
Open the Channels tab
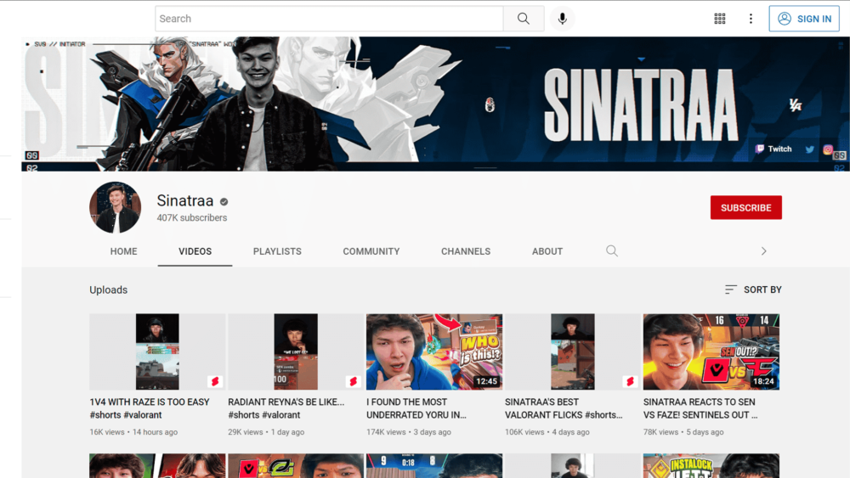(x=466, y=251)
